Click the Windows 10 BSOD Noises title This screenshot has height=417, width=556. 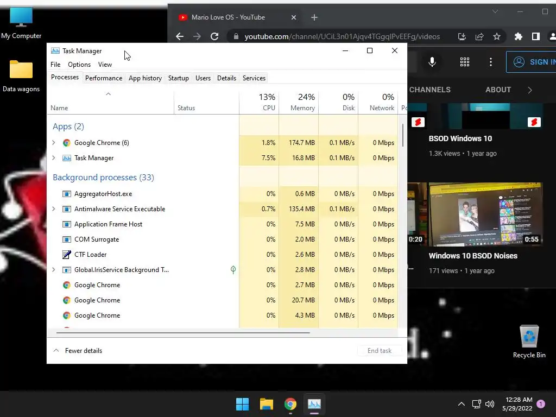coord(473,256)
